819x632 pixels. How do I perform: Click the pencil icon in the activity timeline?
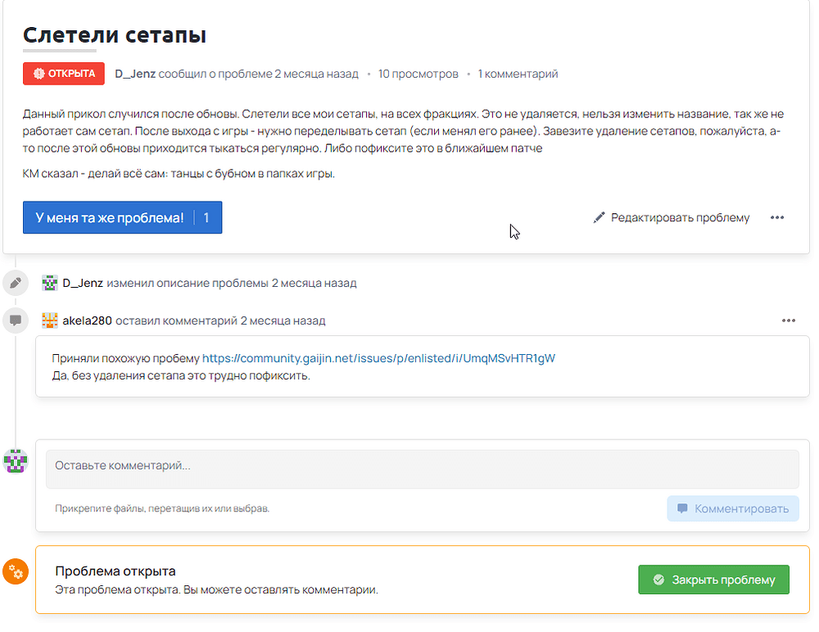(x=15, y=284)
